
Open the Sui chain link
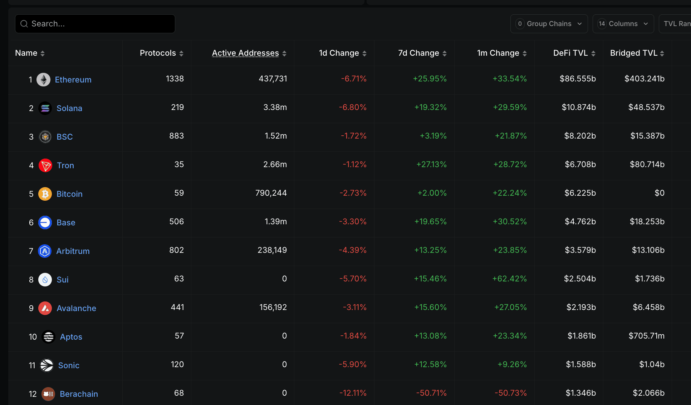(62, 280)
